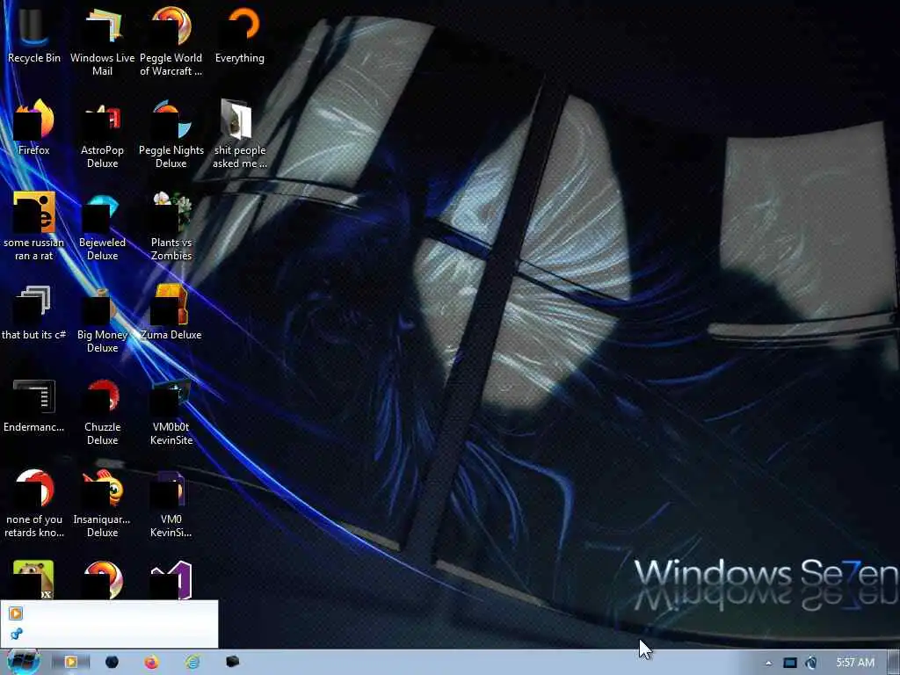The width and height of the screenshot is (900, 675).
Task: Select the VM0 KevinSi... icon
Action: pos(171,504)
